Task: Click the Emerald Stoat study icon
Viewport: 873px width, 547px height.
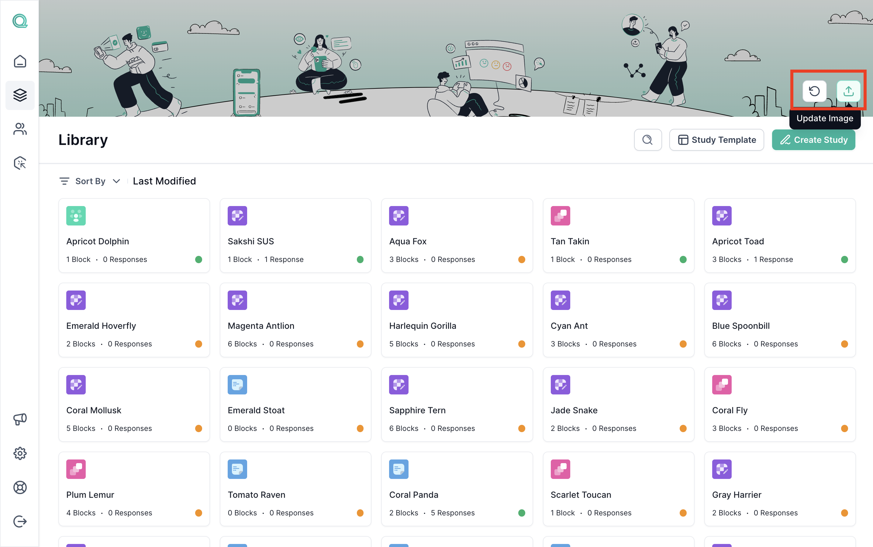Action: coord(237,384)
